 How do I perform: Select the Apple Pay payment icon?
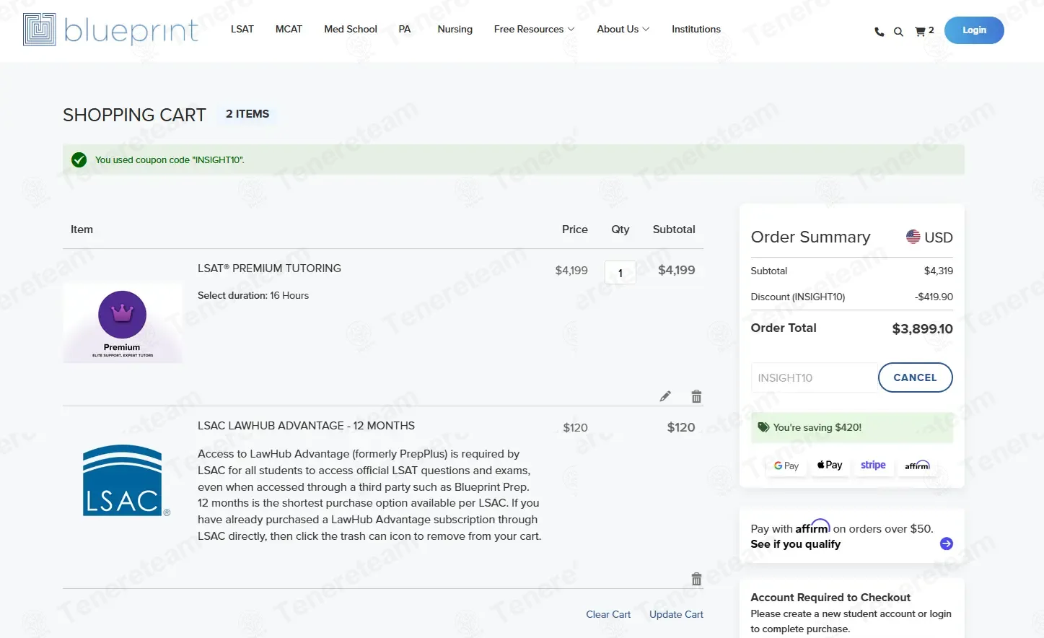tap(830, 466)
